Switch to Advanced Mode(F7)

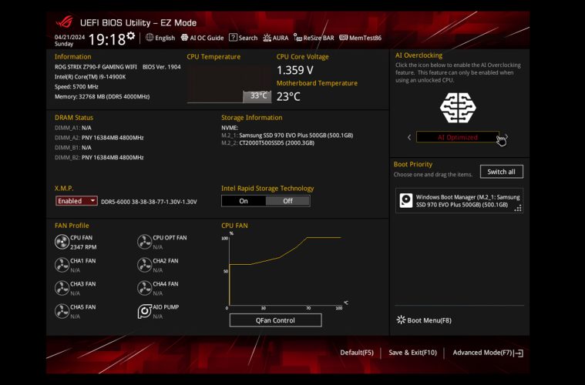(x=488, y=353)
